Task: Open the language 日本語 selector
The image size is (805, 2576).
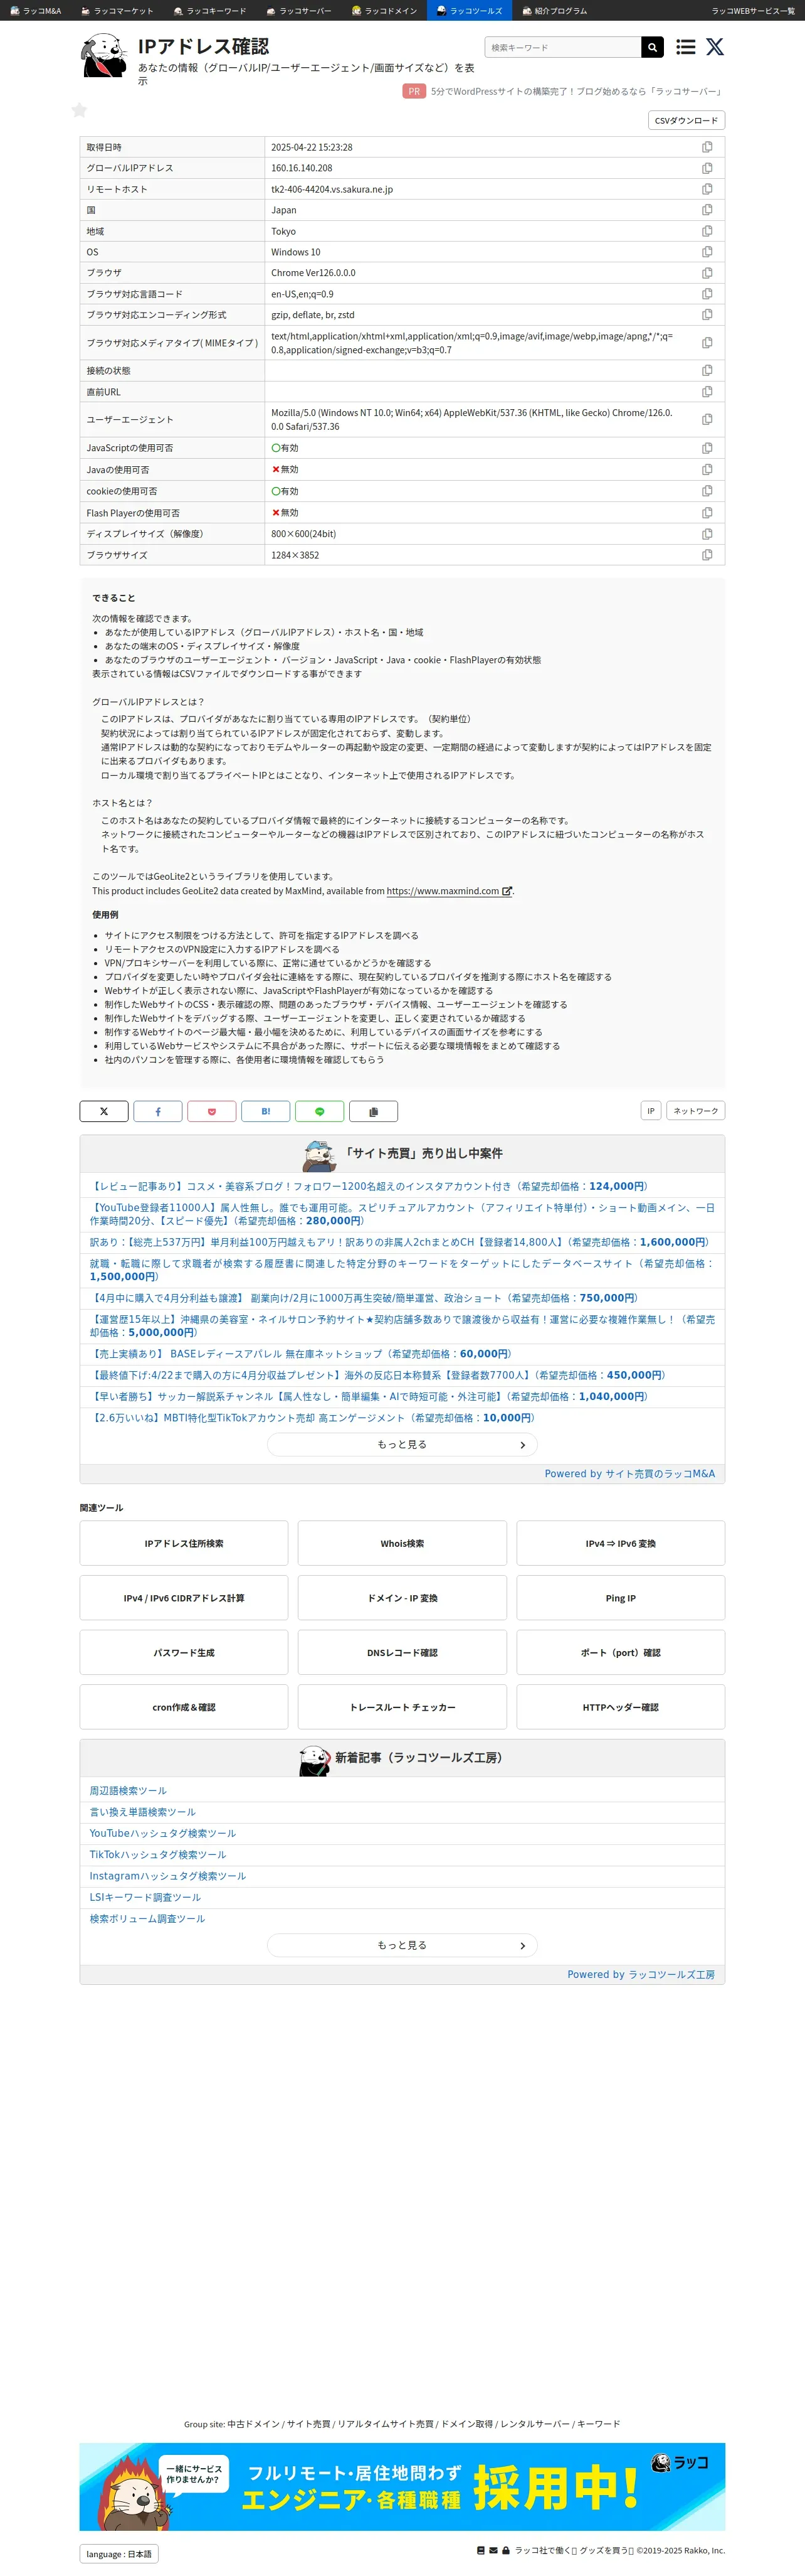Action: 119,2554
